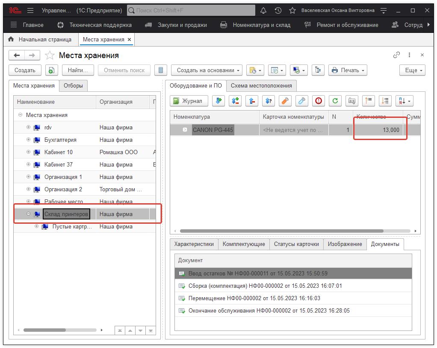The width and height of the screenshot is (437, 348).
Task: Switch to the Схема местоположения tab
Action: tap(261, 85)
